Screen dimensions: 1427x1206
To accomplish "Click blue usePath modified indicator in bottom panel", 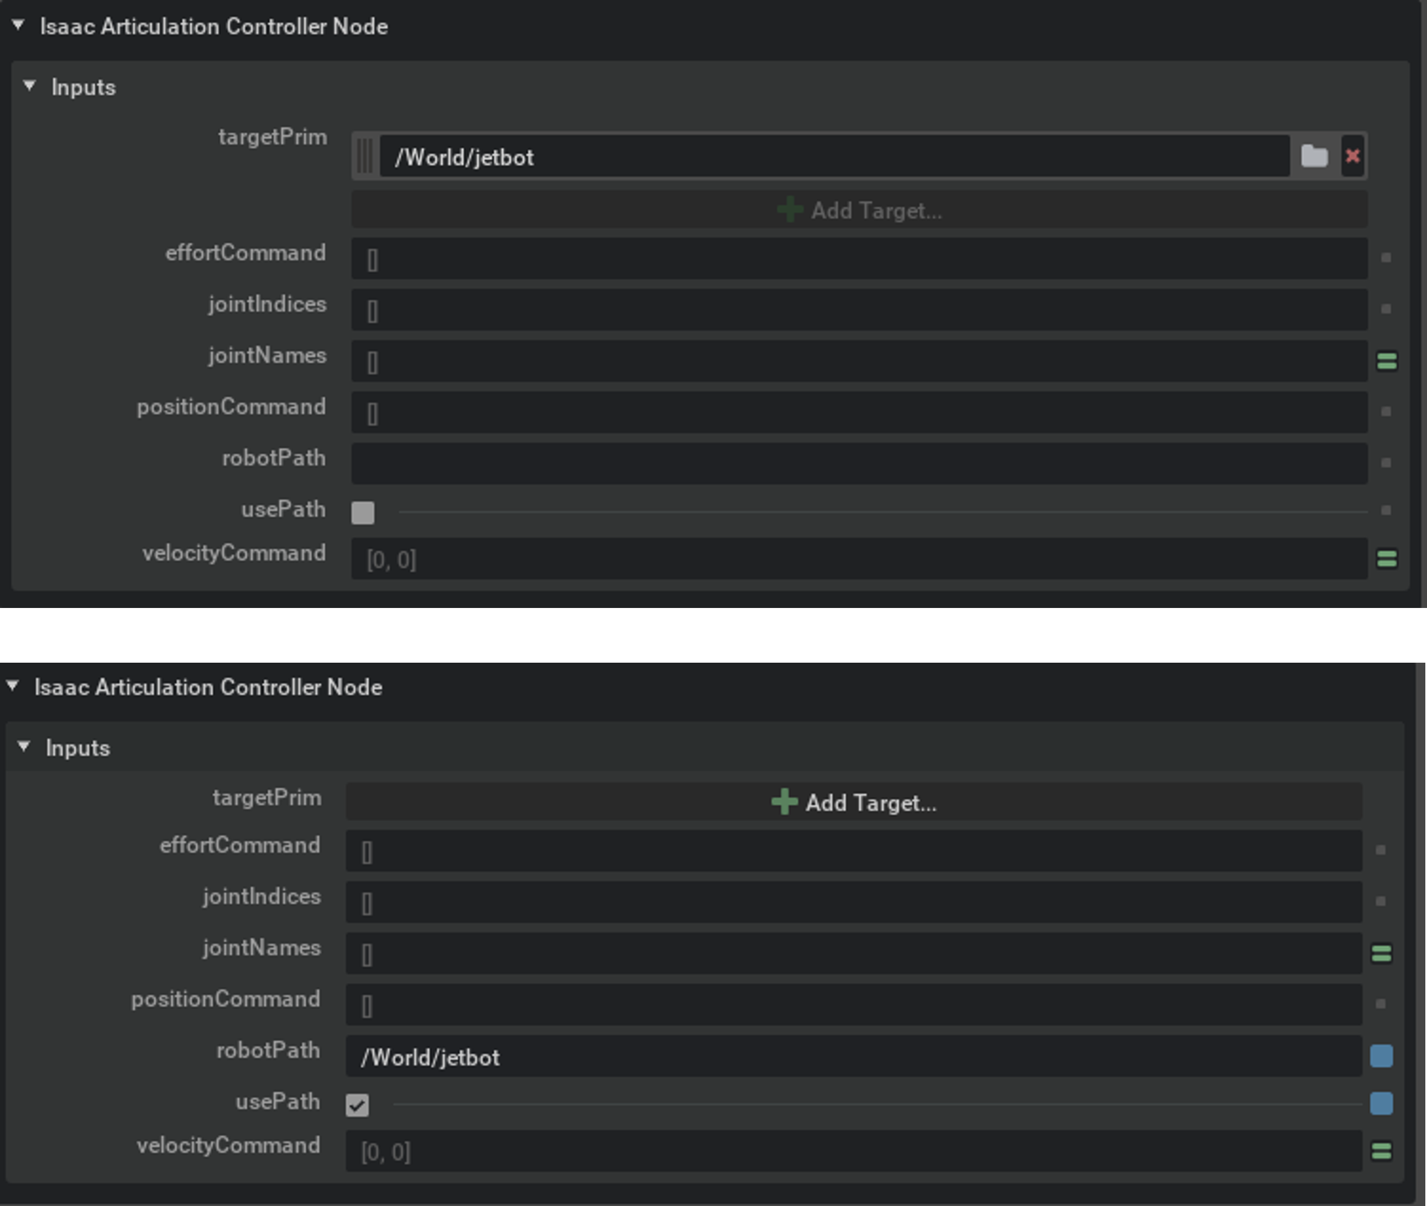I will point(1381,1103).
